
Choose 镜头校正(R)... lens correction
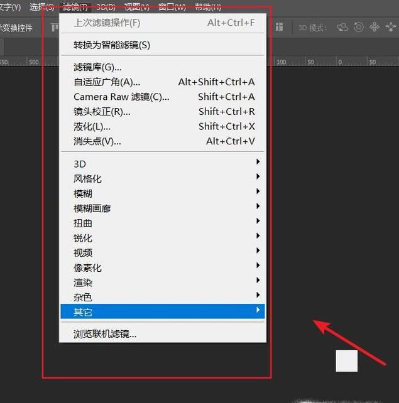pyautogui.click(x=163, y=112)
